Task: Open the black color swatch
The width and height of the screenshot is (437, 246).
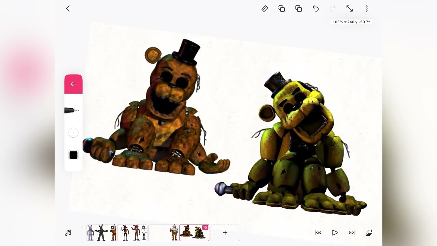Action: click(73, 155)
